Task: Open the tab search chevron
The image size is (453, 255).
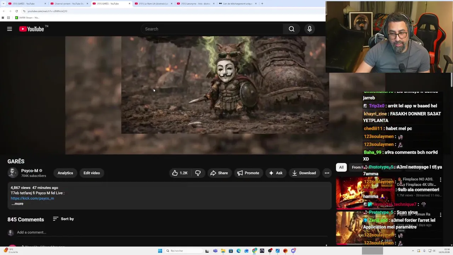Action: [x=3, y=4]
